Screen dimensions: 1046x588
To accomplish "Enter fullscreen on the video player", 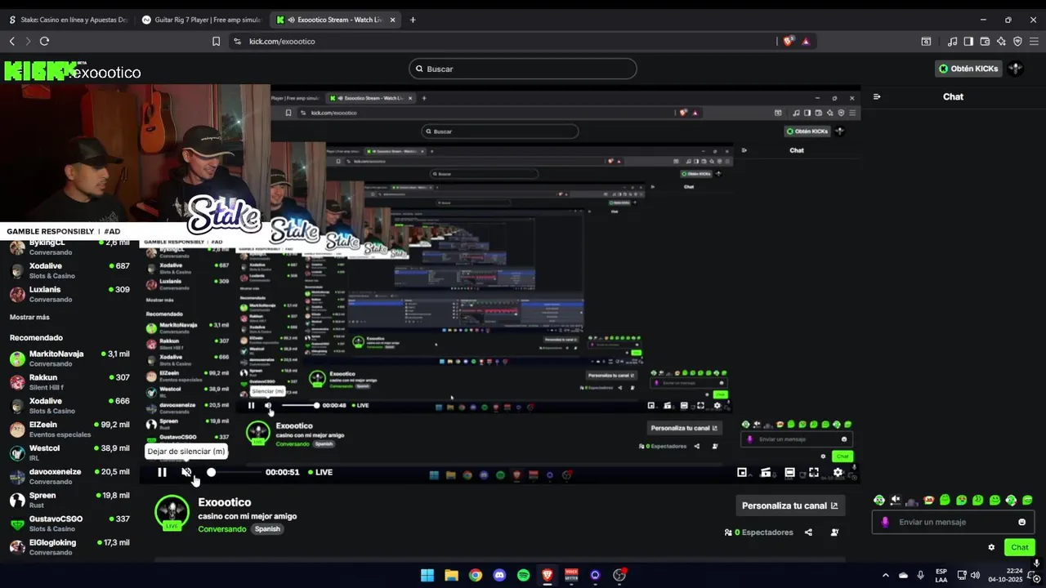I will (x=814, y=472).
